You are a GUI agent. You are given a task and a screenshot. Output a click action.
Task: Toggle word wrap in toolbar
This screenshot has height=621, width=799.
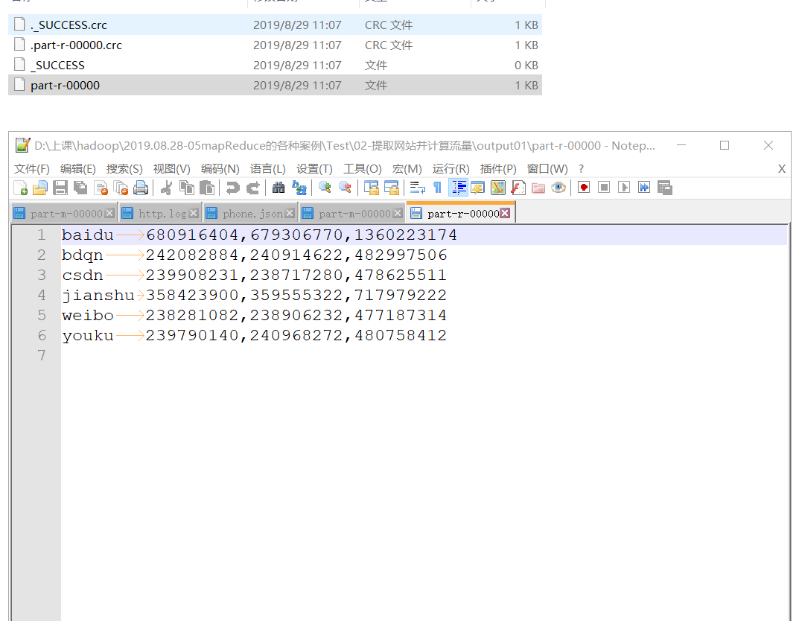(x=417, y=188)
